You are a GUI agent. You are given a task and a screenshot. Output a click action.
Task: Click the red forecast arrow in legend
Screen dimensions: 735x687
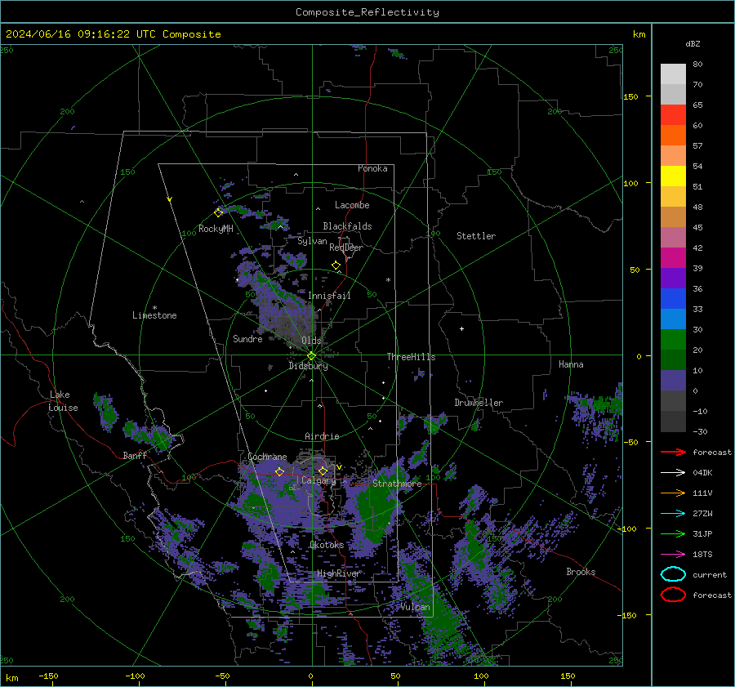[673, 452]
